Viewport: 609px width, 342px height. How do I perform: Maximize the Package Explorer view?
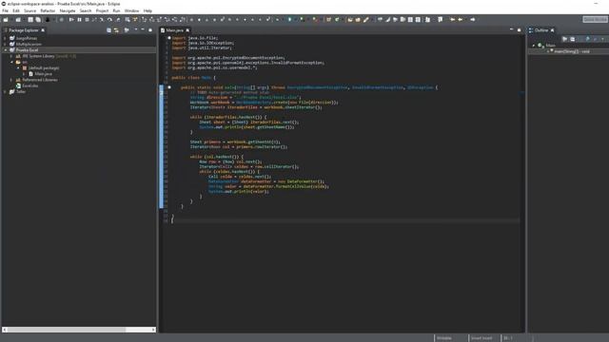click(150, 29)
